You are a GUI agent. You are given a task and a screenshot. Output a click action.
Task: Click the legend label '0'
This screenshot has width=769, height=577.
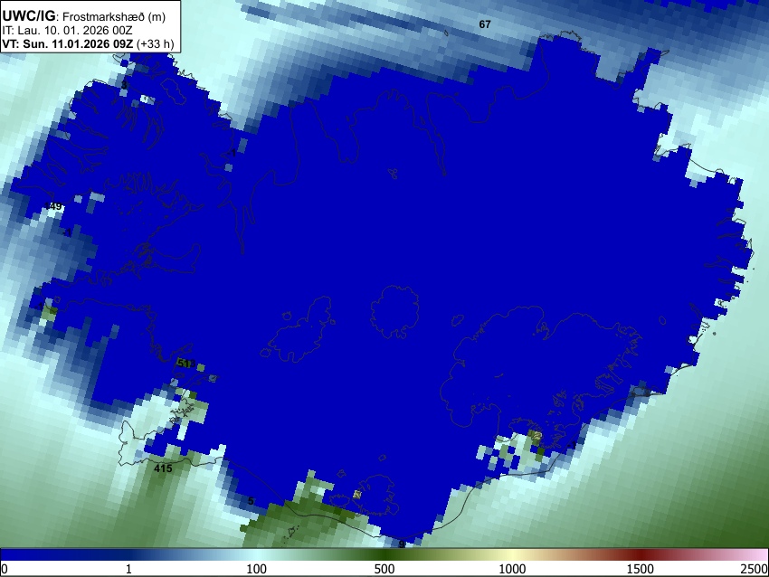click(x=5, y=569)
